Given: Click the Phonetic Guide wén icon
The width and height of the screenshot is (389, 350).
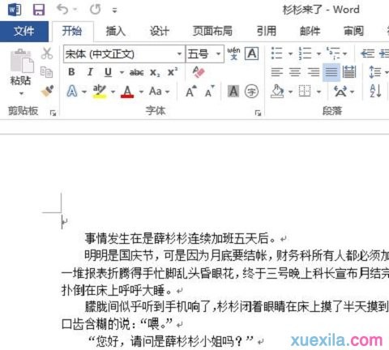Looking at the screenshot, I should pos(233,53).
